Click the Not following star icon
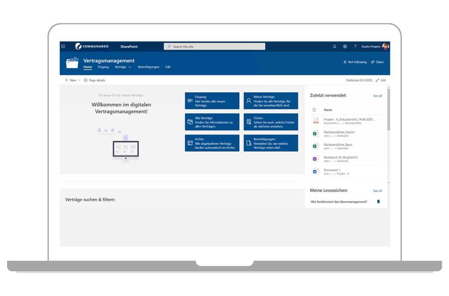Viewport: 449px width, 296px height. pyautogui.click(x=345, y=62)
